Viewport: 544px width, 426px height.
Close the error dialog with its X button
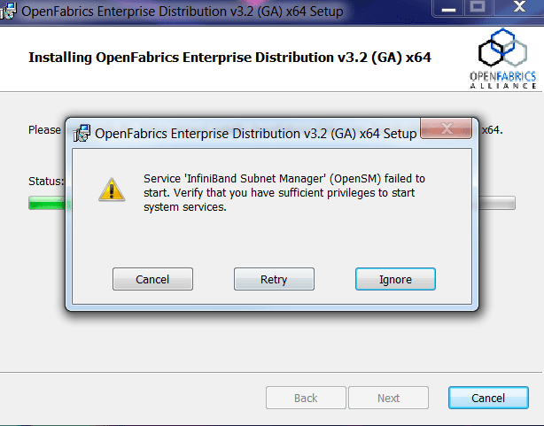pos(445,131)
